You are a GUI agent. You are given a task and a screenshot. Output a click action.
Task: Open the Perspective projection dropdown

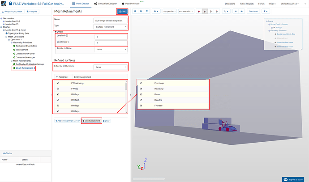coord(169,12)
